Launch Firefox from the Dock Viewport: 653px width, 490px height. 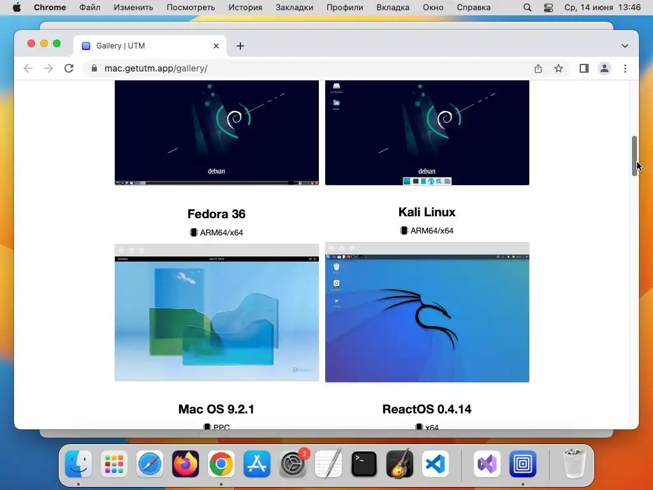coord(186,464)
